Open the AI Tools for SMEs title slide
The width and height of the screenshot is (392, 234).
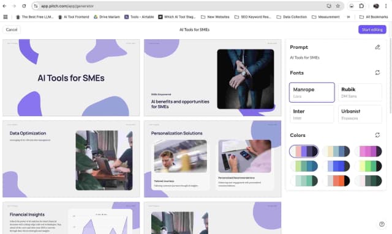coord(71,78)
